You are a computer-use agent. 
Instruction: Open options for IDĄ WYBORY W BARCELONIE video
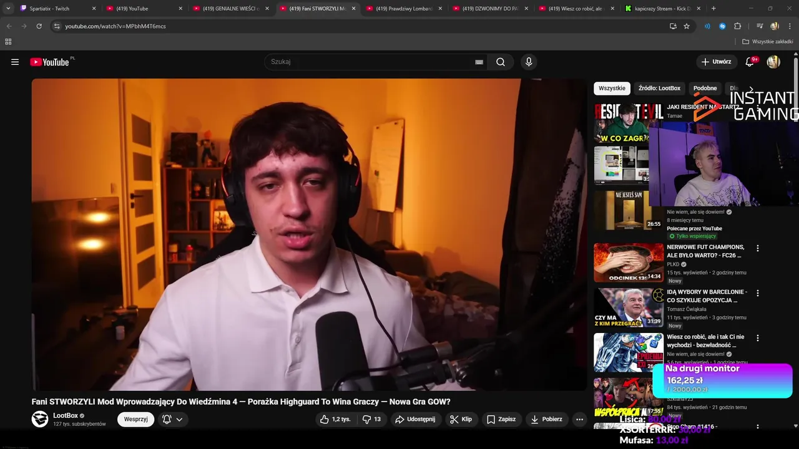(758, 293)
